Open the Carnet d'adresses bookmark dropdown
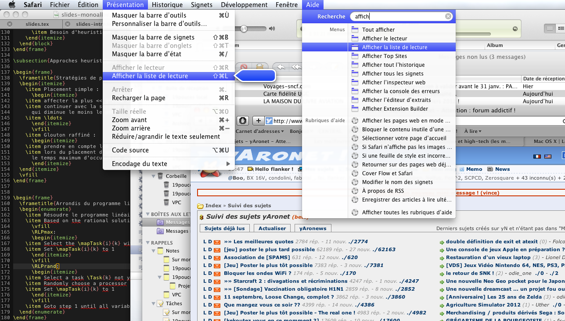The width and height of the screenshot is (565, 321). coord(259,131)
